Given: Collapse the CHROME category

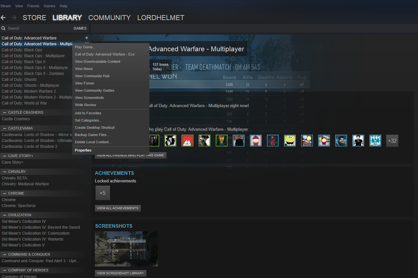Looking at the screenshot, I should pyautogui.click(x=5, y=193).
